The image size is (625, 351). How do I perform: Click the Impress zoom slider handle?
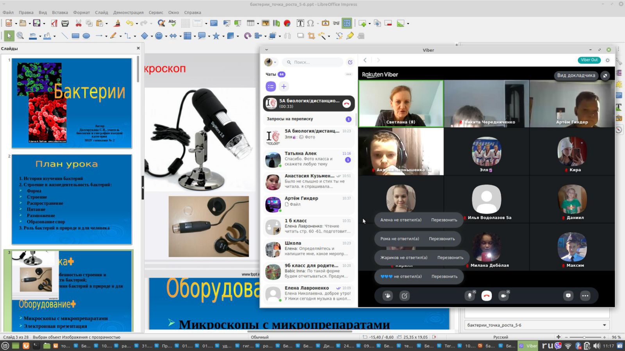584,337
